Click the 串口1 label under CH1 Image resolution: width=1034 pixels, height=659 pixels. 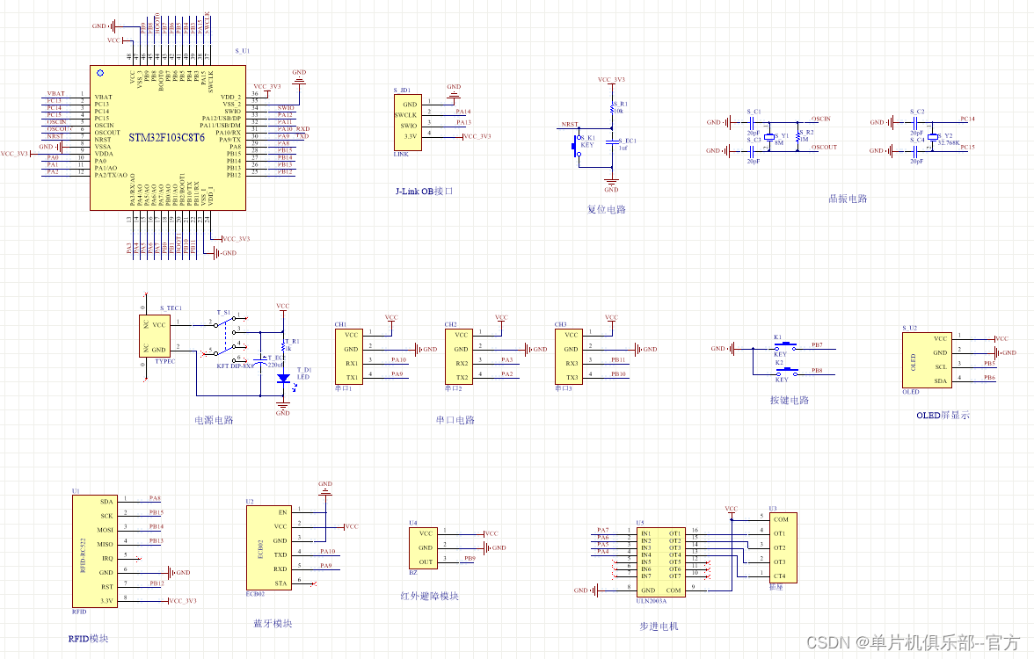tap(344, 388)
